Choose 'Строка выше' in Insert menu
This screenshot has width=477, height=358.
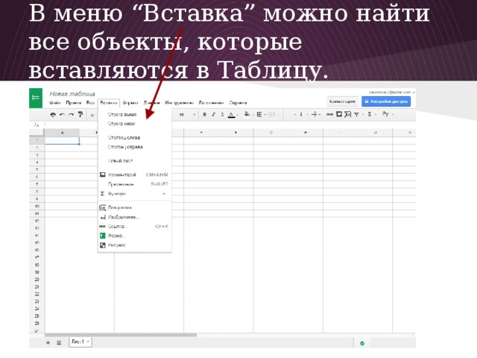[x=135, y=114]
